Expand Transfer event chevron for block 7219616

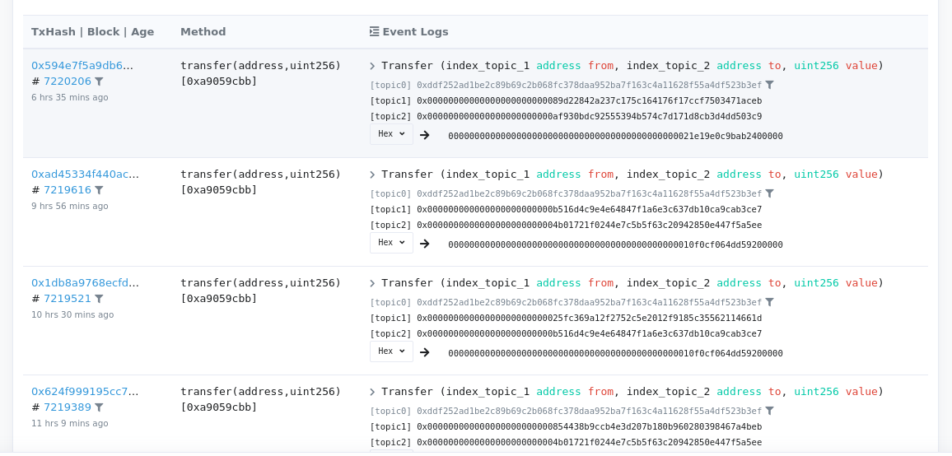(x=373, y=174)
